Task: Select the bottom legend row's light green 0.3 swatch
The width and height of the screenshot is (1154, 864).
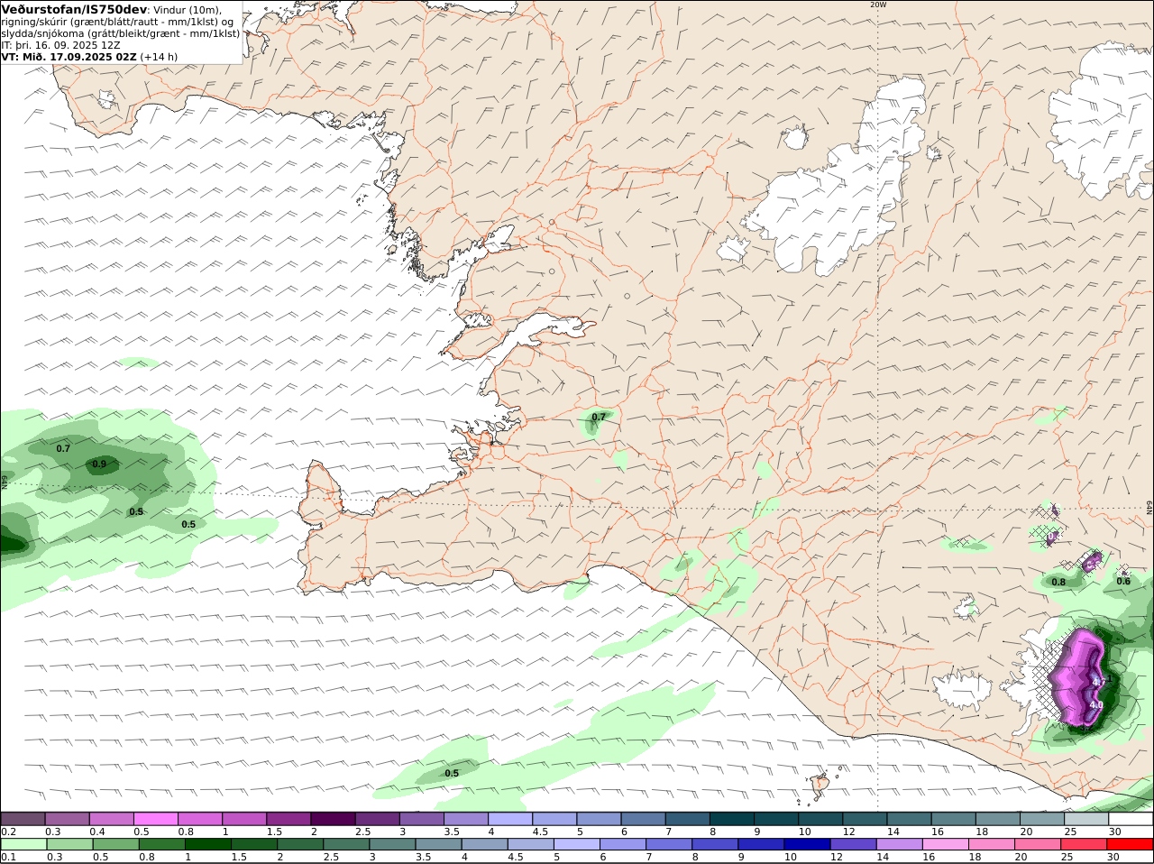Action: 69,844
